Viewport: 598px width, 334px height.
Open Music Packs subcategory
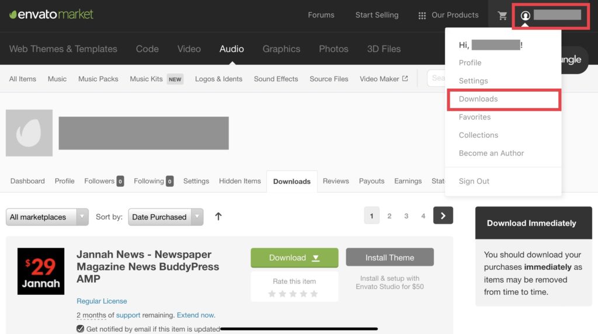[98, 79]
